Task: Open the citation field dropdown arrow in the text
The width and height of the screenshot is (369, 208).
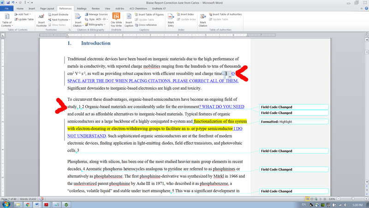Action: [230, 77]
